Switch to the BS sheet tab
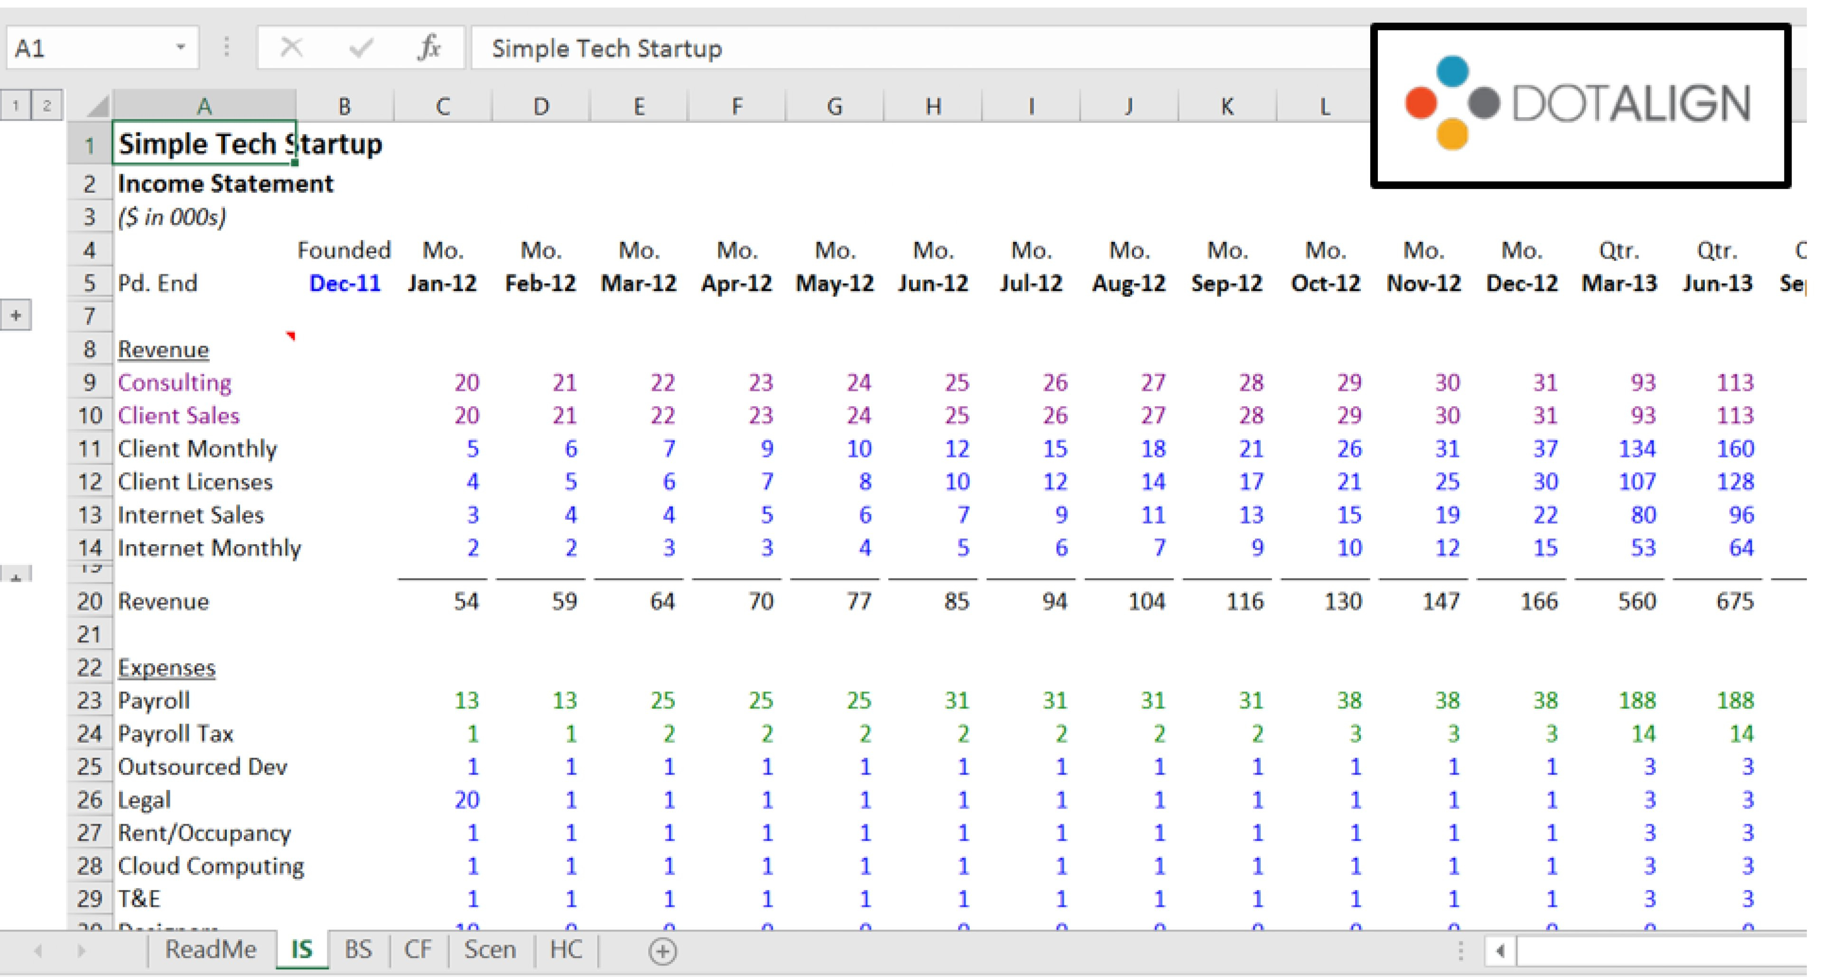The height and width of the screenshot is (977, 1822). [359, 951]
